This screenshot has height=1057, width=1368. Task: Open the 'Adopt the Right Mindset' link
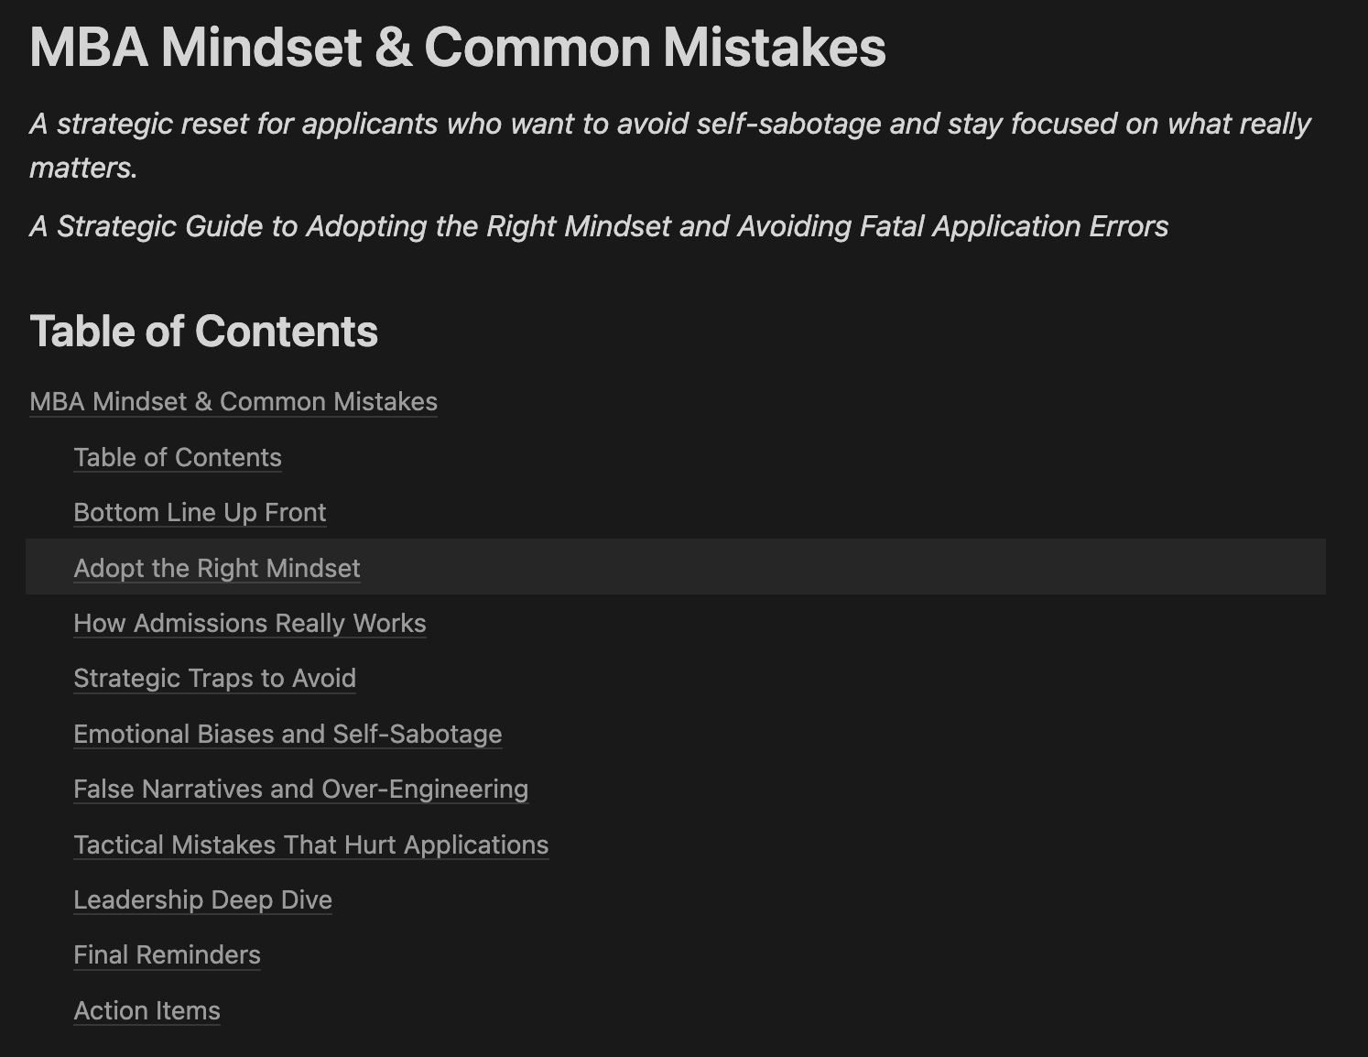click(217, 569)
